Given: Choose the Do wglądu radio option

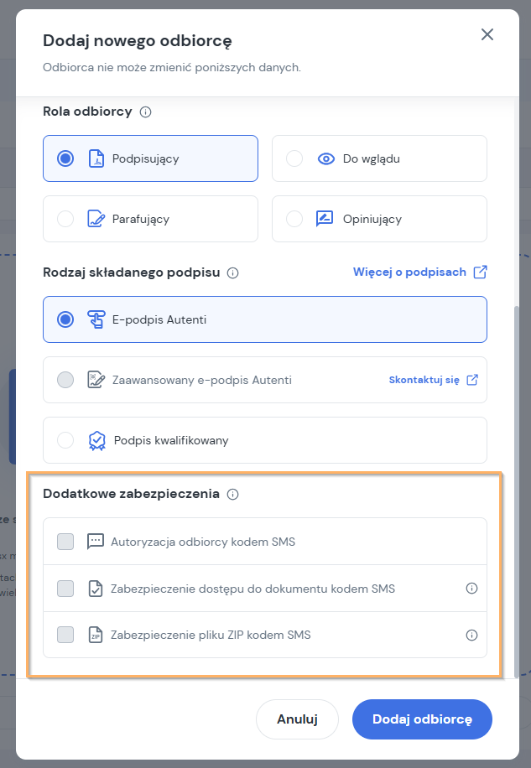Looking at the screenshot, I should coord(294,158).
